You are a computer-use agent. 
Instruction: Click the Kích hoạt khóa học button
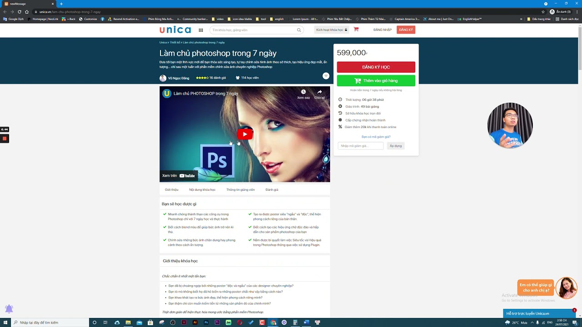[x=331, y=30]
